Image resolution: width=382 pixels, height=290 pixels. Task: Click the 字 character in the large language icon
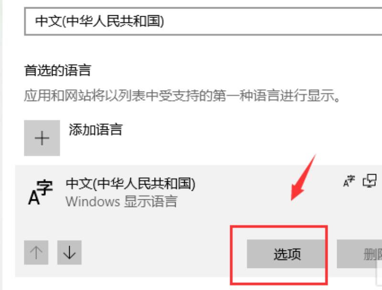coord(45,187)
